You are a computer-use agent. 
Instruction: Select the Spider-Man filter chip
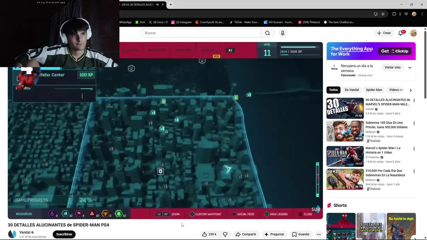pos(374,90)
